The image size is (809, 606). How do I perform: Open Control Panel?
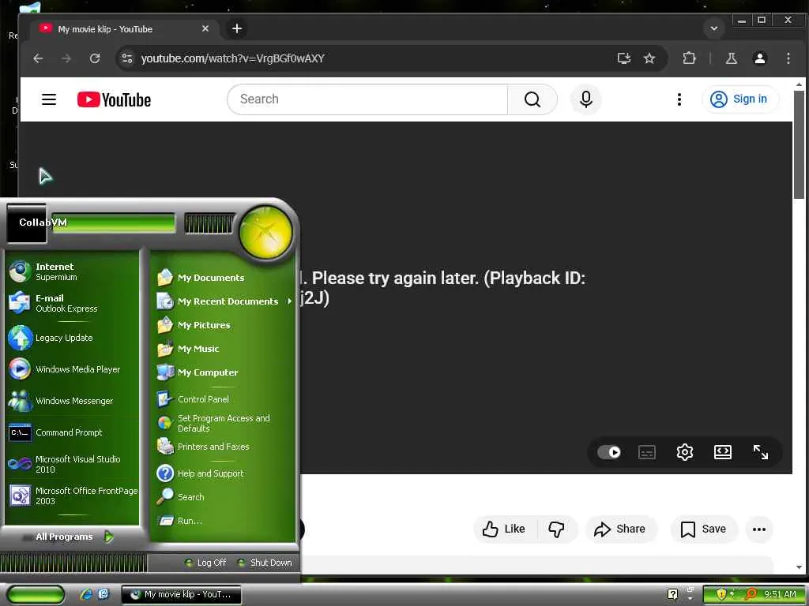[223, 399]
